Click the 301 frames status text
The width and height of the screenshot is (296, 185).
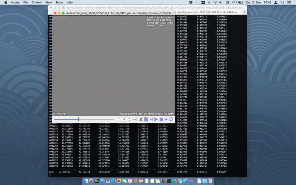pyautogui.click(x=149, y=114)
